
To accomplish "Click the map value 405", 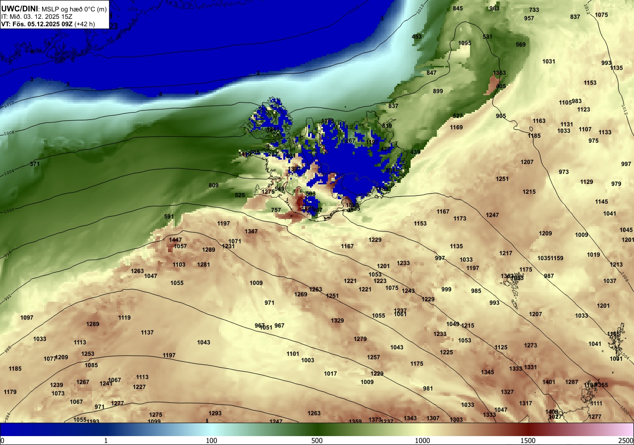I will pos(501,86).
